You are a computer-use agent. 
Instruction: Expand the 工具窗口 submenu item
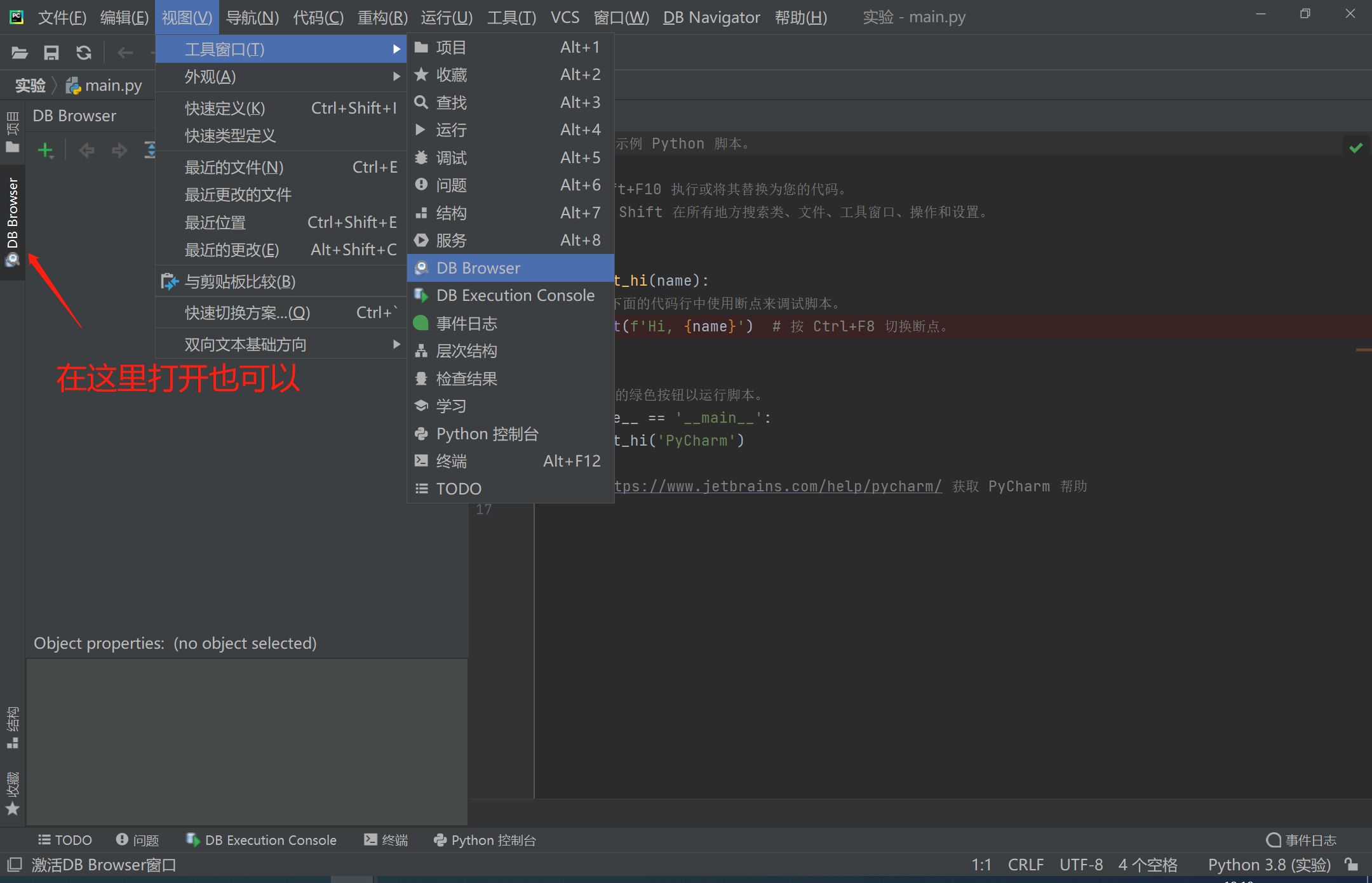point(281,49)
